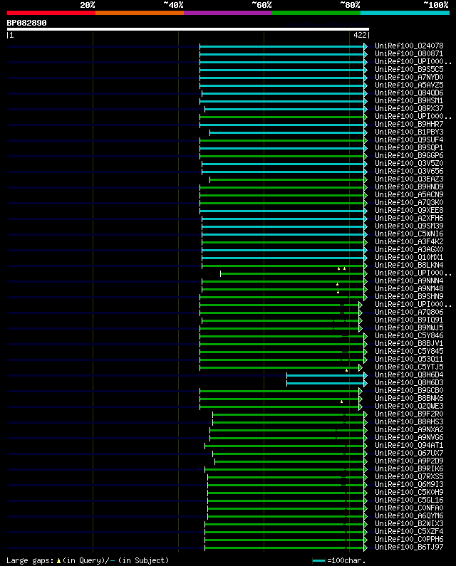Screen dimensions: 456x566
Task: Open hit UniRef100_Q9SUF4
Action: 409,140
